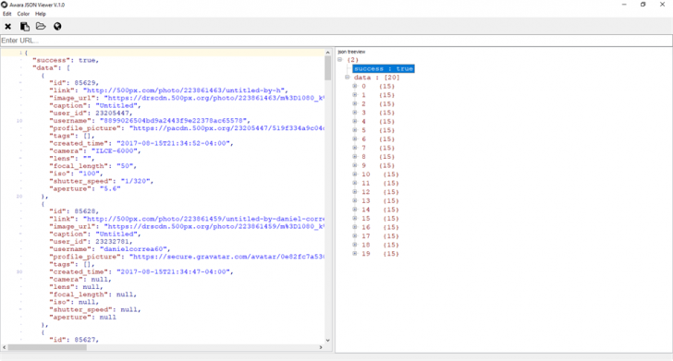Expand tree node 14 (15)
This screenshot has width=673, height=361.
(x=355, y=210)
